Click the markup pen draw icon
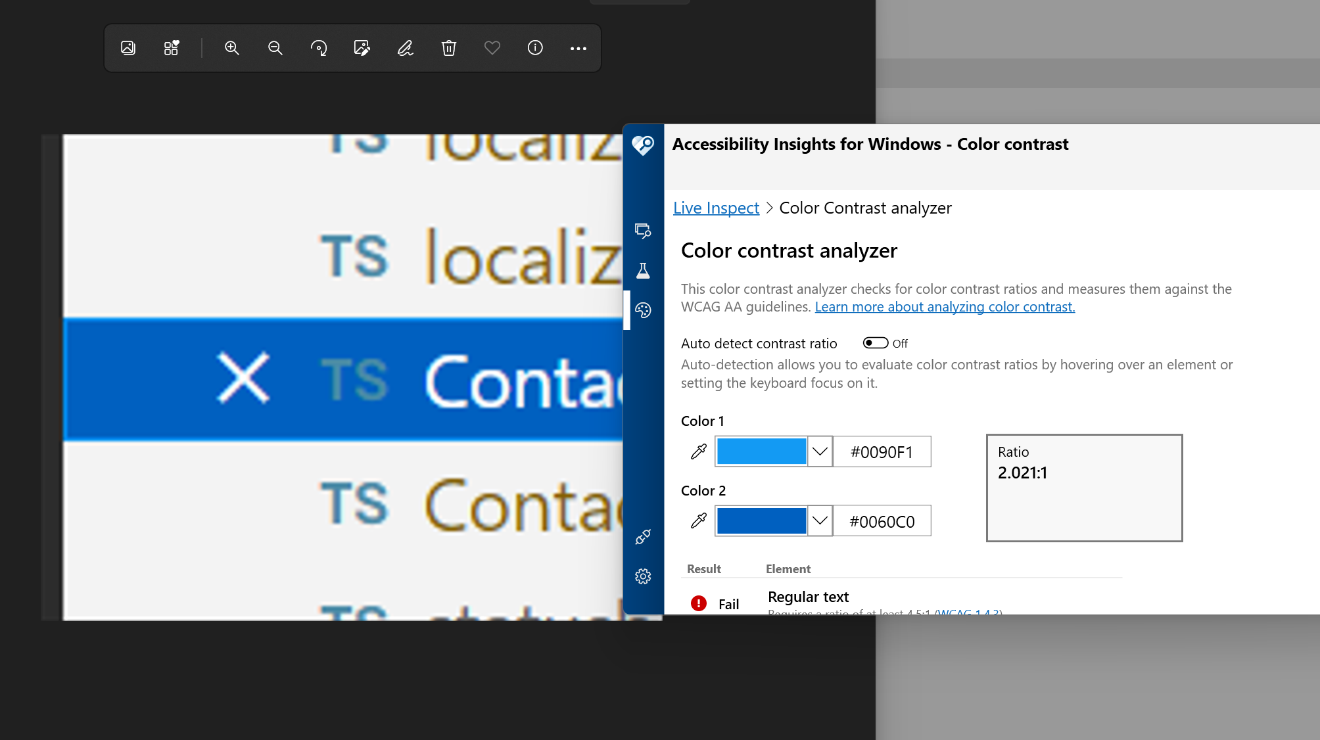Screen dimensions: 1320x740 [x=405, y=48]
